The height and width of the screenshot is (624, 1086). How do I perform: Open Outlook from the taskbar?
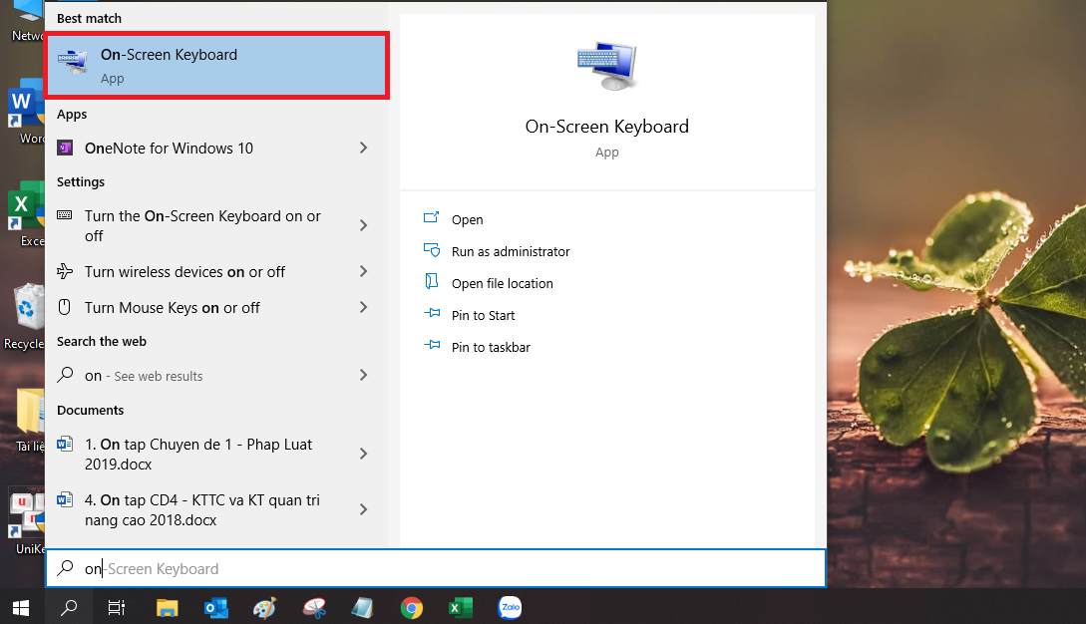[215, 607]
